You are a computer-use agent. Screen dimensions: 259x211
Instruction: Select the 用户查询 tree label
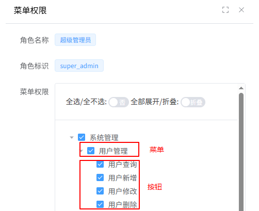(x=122, y=165)
